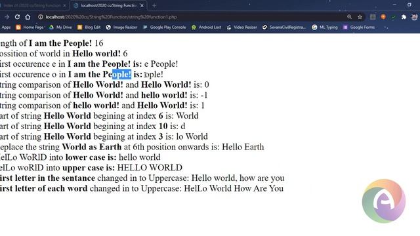Select the localhost/2020 cs/String Function tab

click(x=108, y=5)
